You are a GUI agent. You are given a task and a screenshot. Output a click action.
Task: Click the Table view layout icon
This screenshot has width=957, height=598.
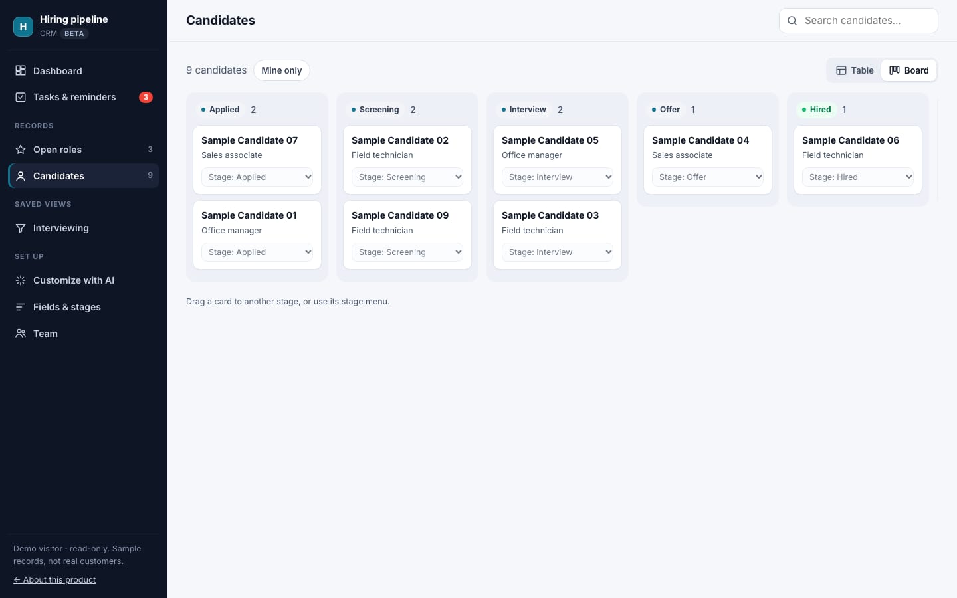pyautogui.click(x=841, y=70)
